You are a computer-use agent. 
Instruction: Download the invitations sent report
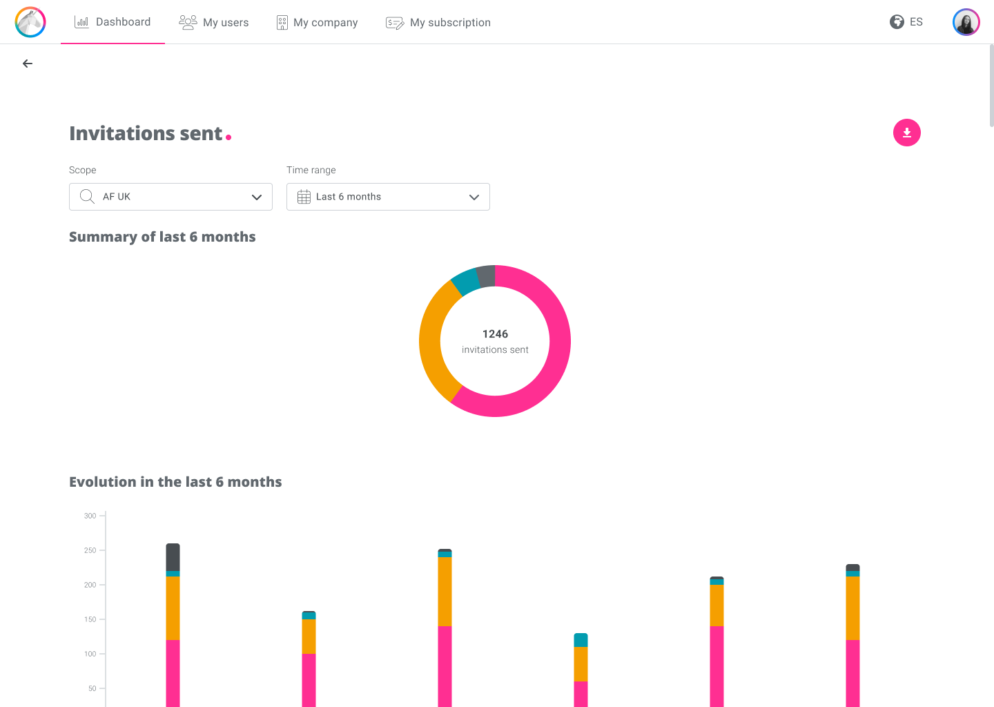[907, 133]
